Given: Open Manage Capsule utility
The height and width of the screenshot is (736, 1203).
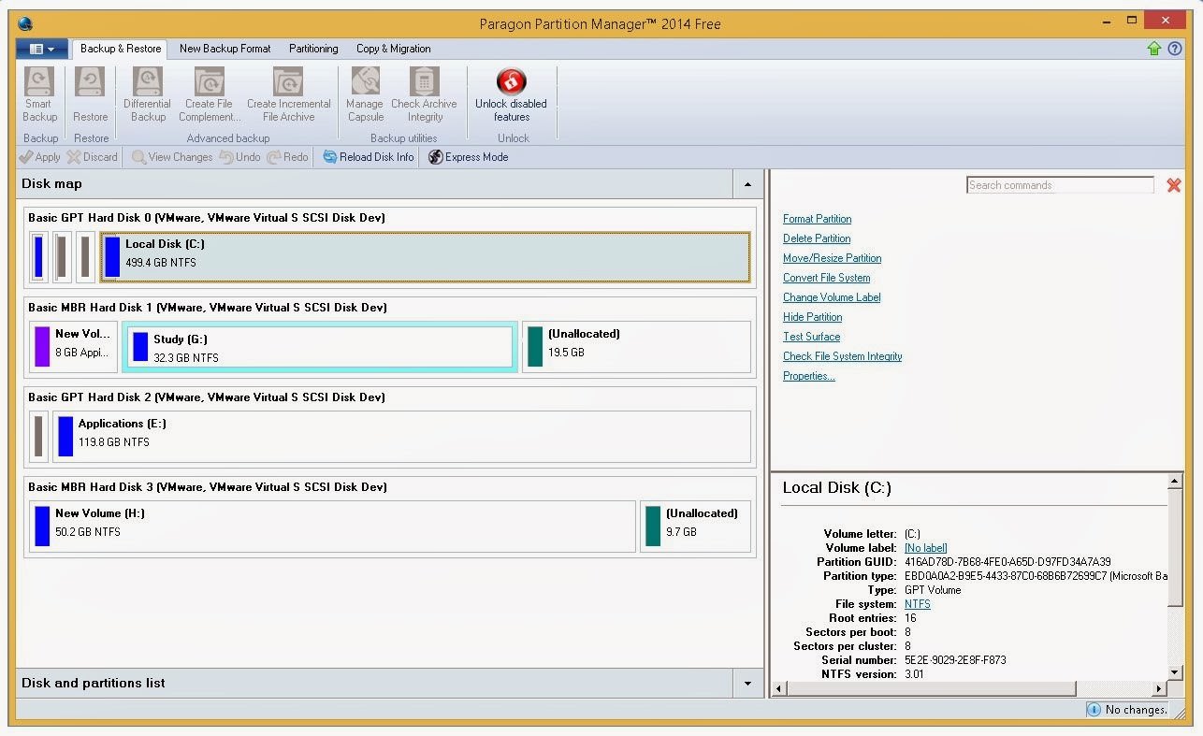Looking at the screenshot, I should coord(365,81).
